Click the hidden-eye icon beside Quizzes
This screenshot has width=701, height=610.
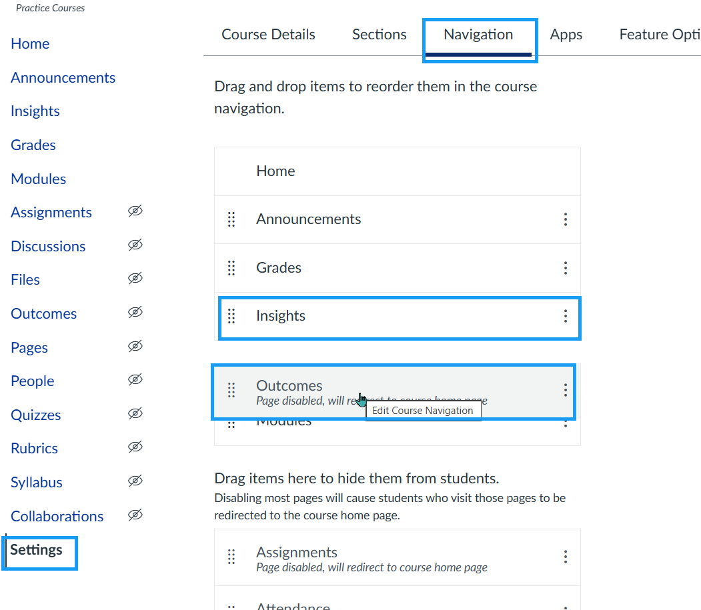(x=135, y=414)
